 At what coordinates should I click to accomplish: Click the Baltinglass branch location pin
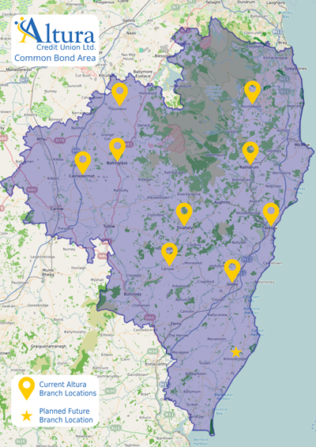[118, 149]
